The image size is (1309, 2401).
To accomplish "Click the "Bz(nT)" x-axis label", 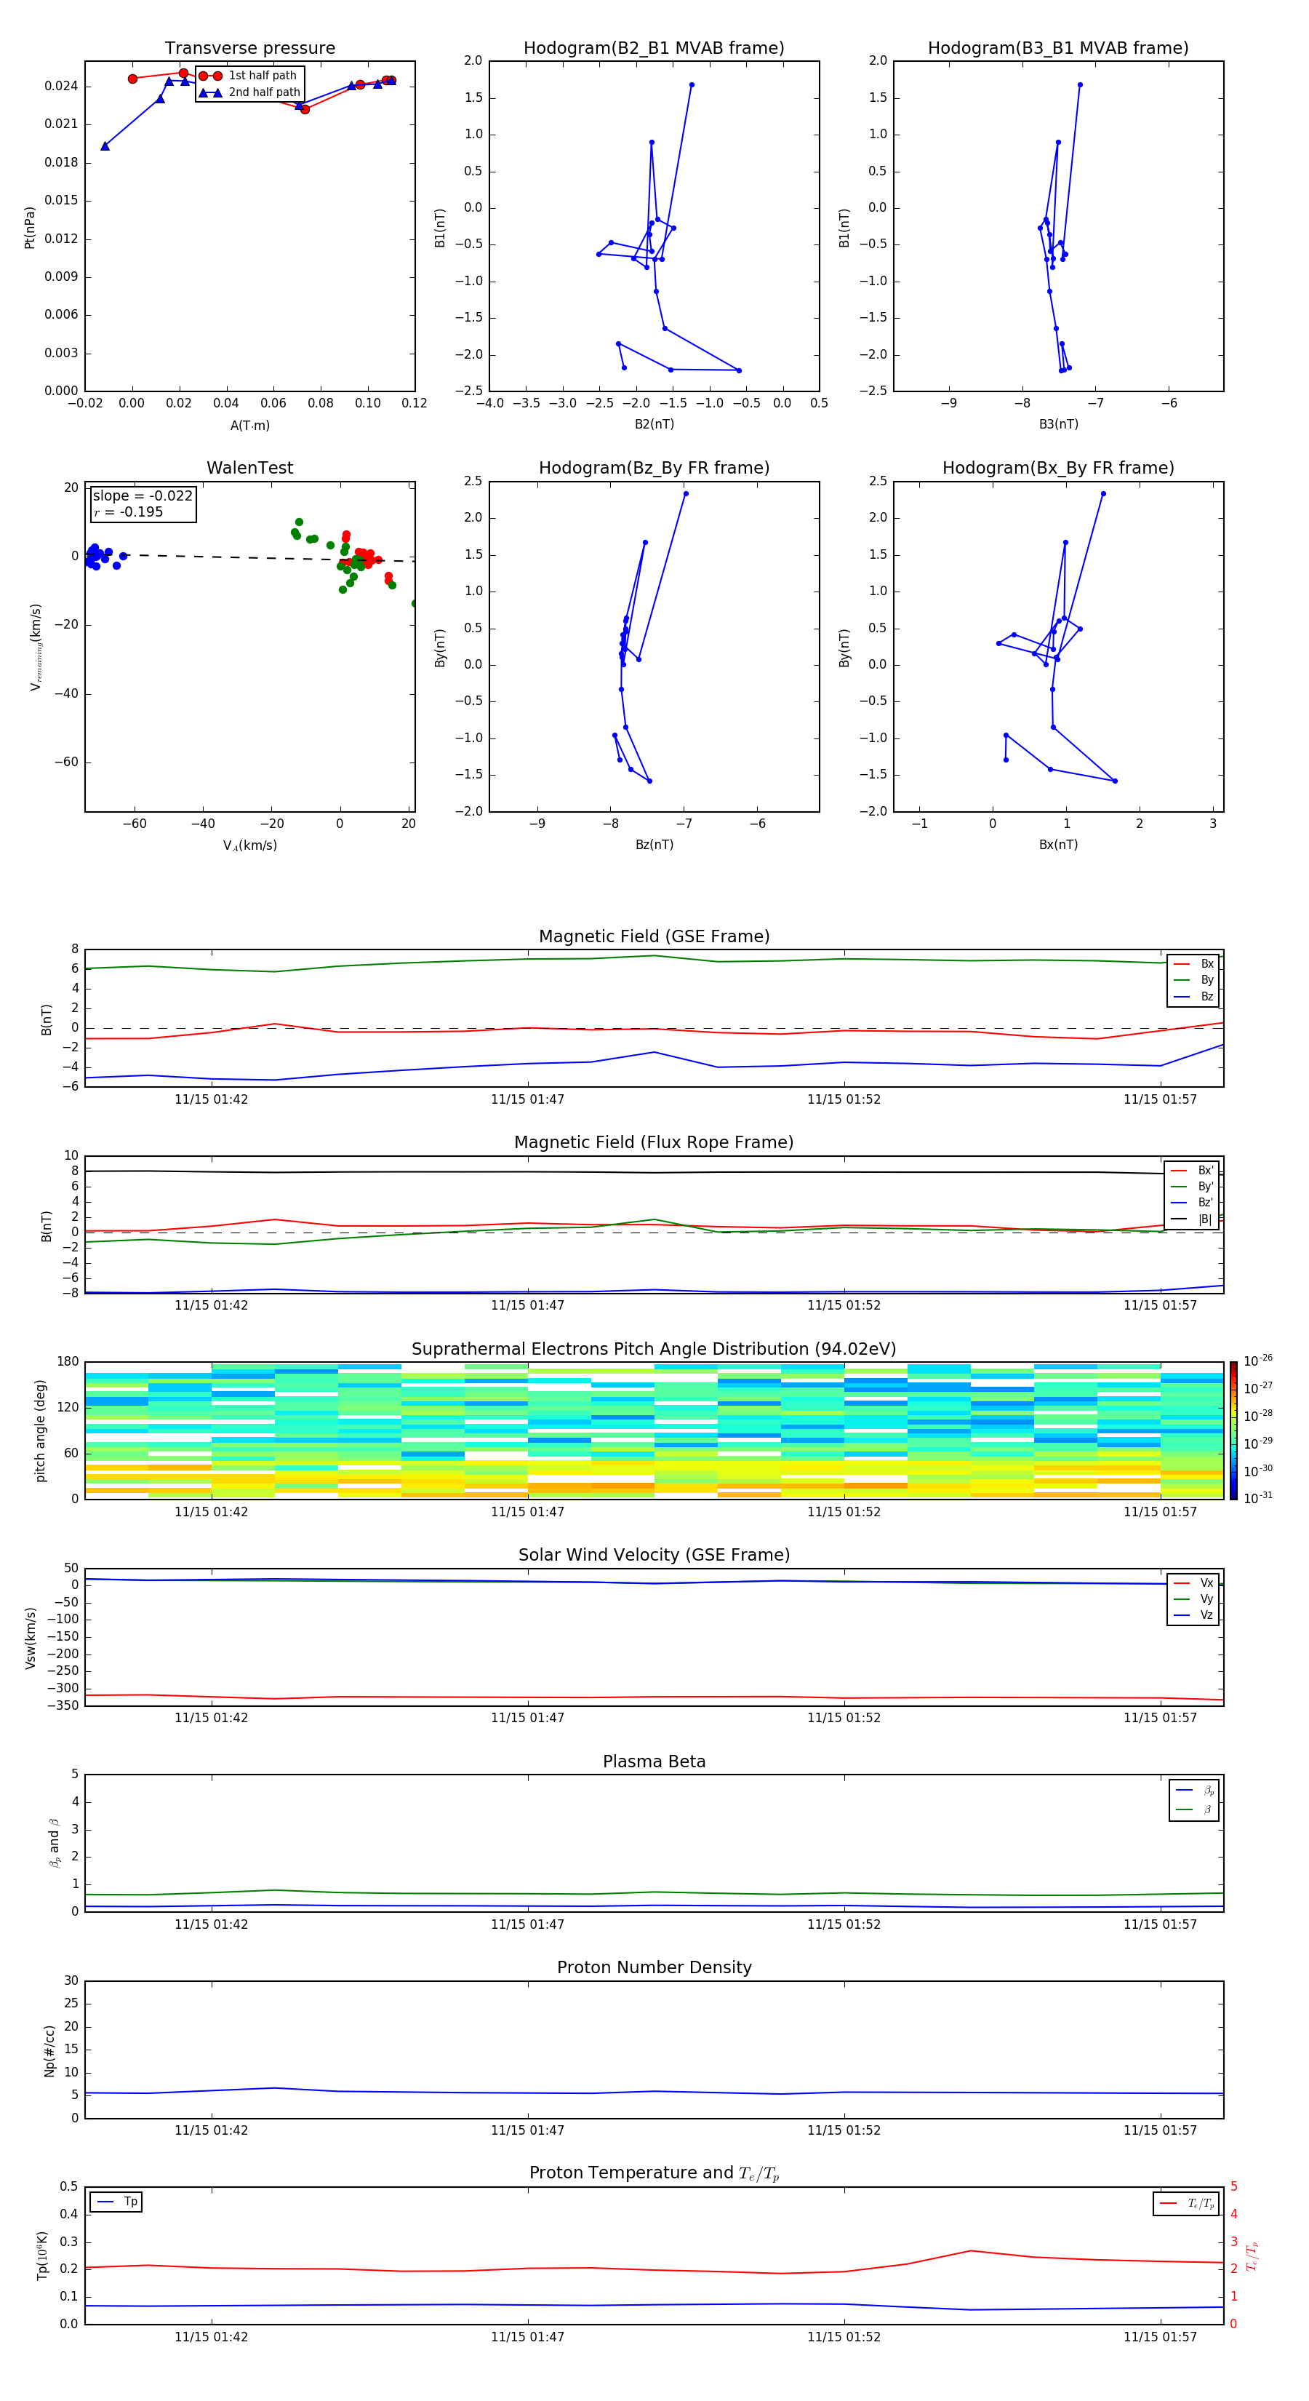I will [x=654, y=845].
